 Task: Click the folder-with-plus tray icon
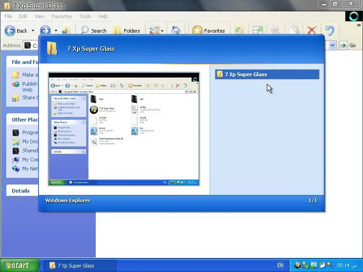(x=322, y=265)
